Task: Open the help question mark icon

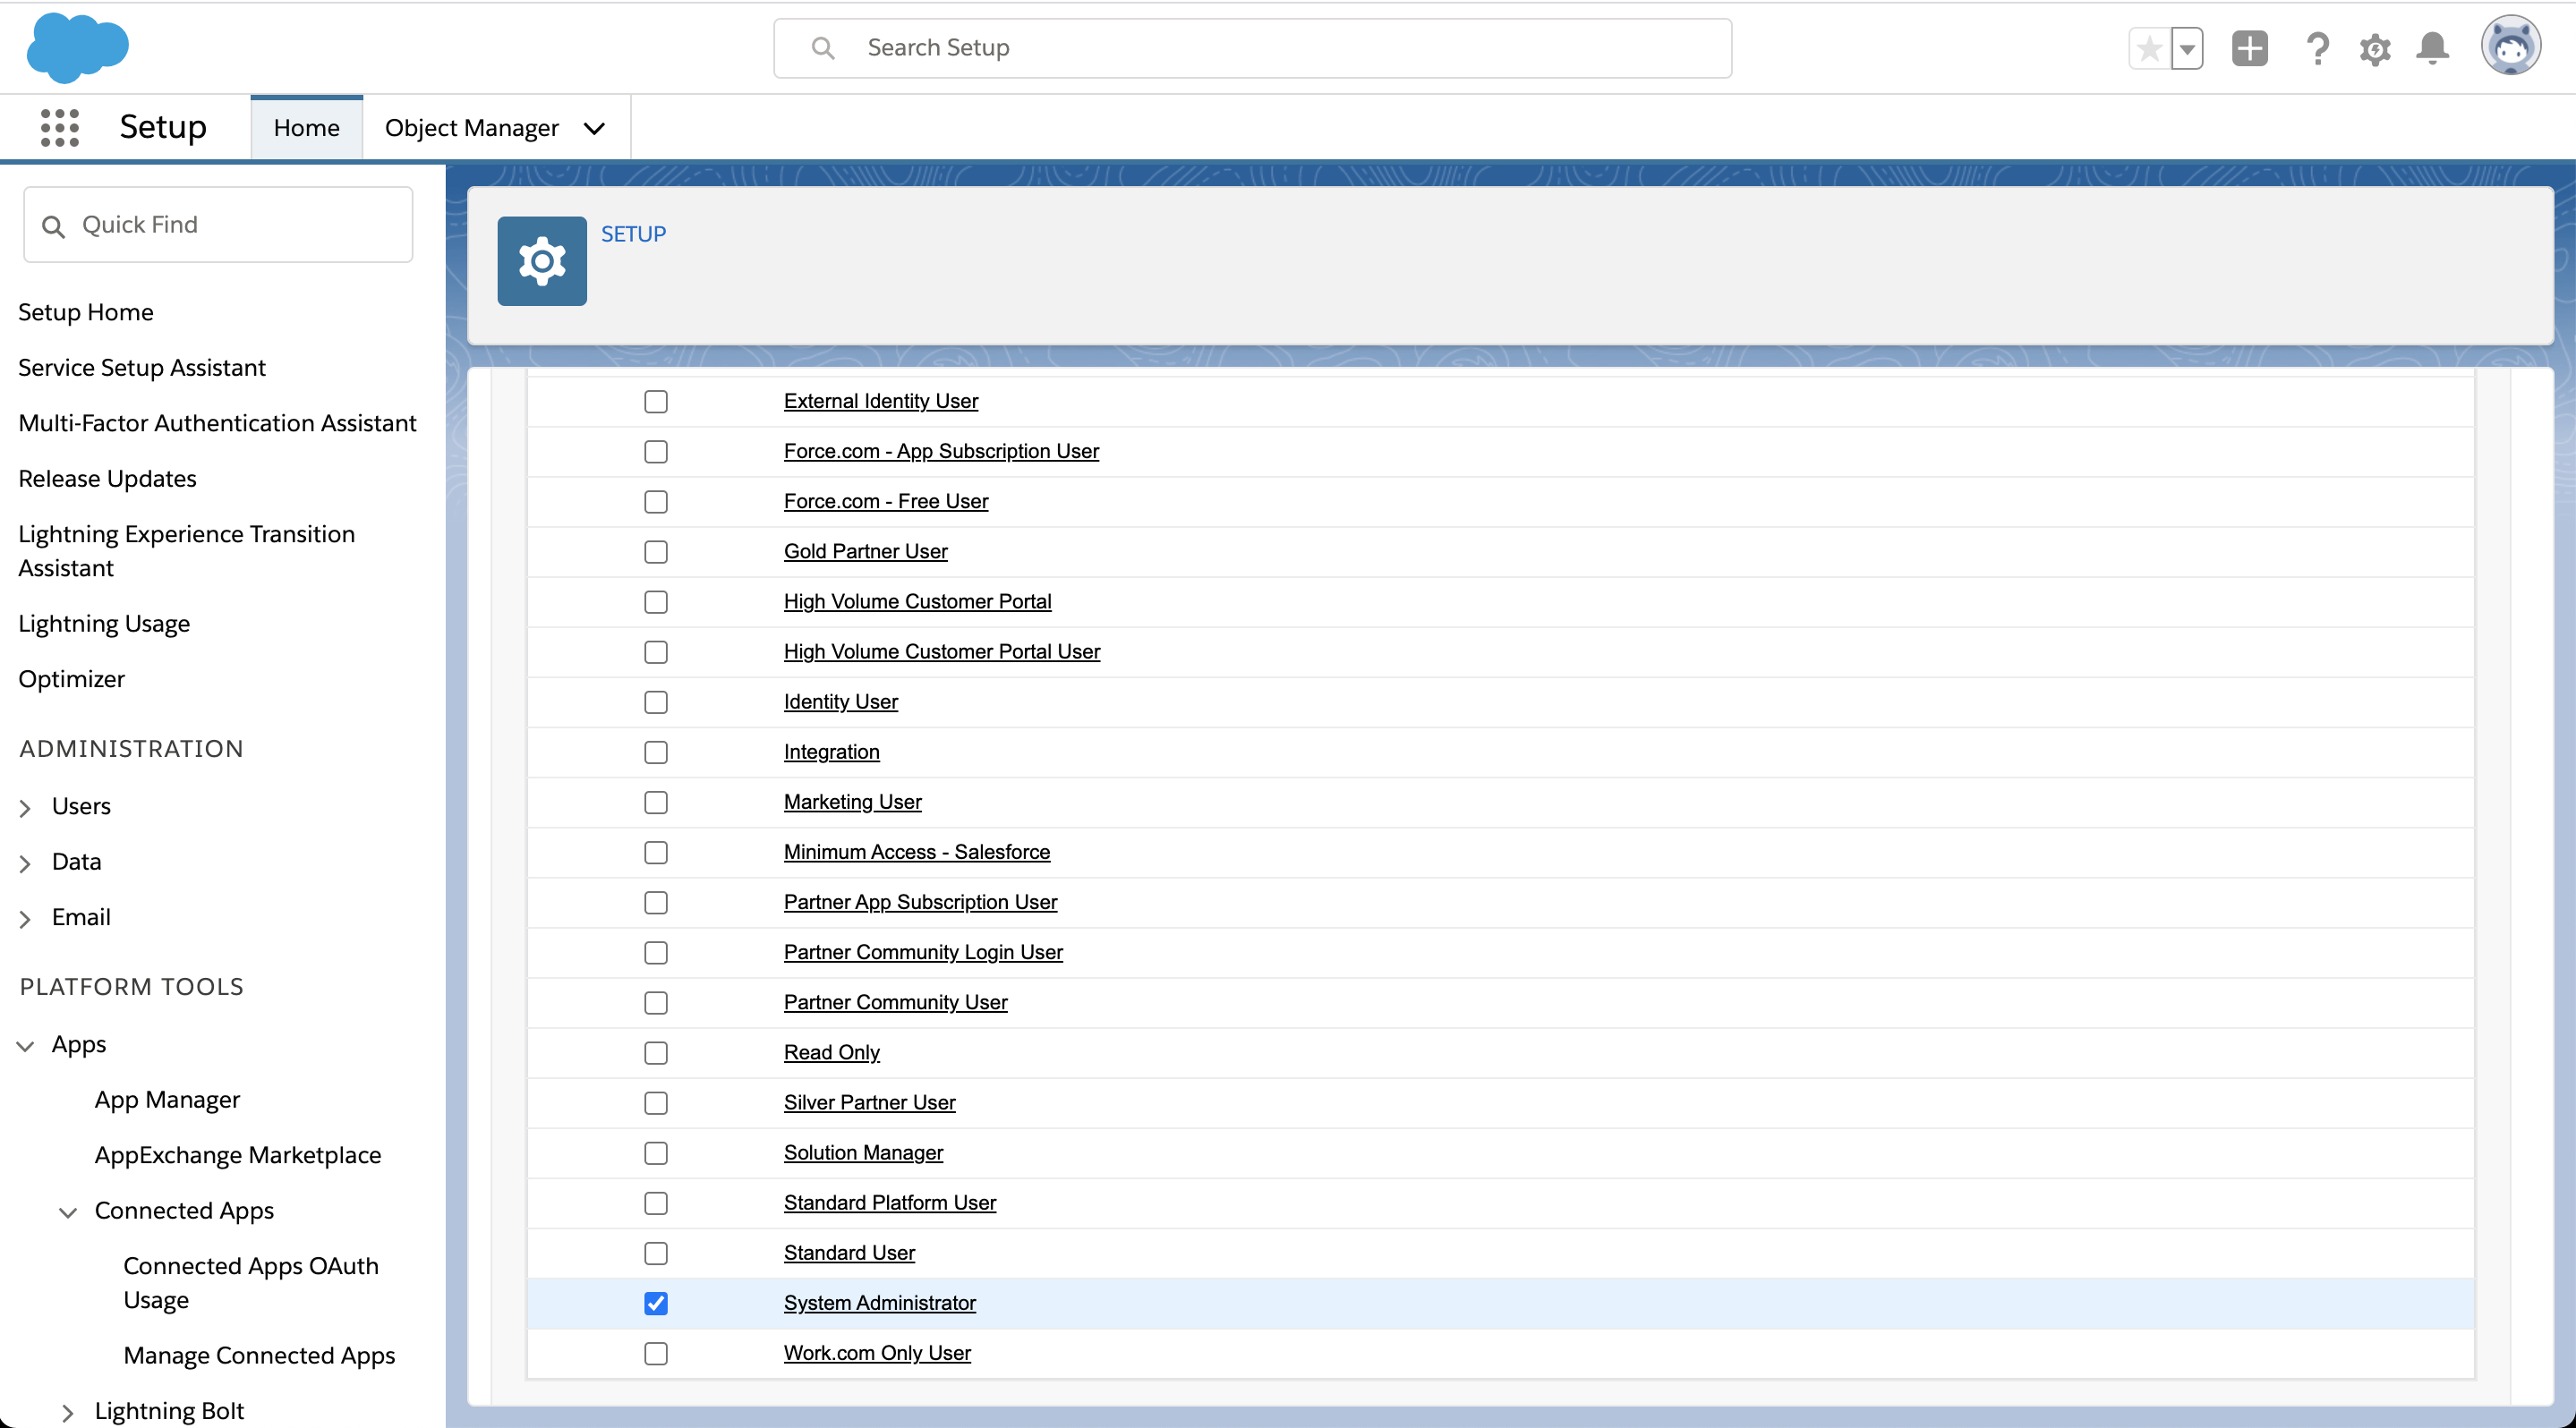Action: pyautogui.click(x=2317, y=48)
